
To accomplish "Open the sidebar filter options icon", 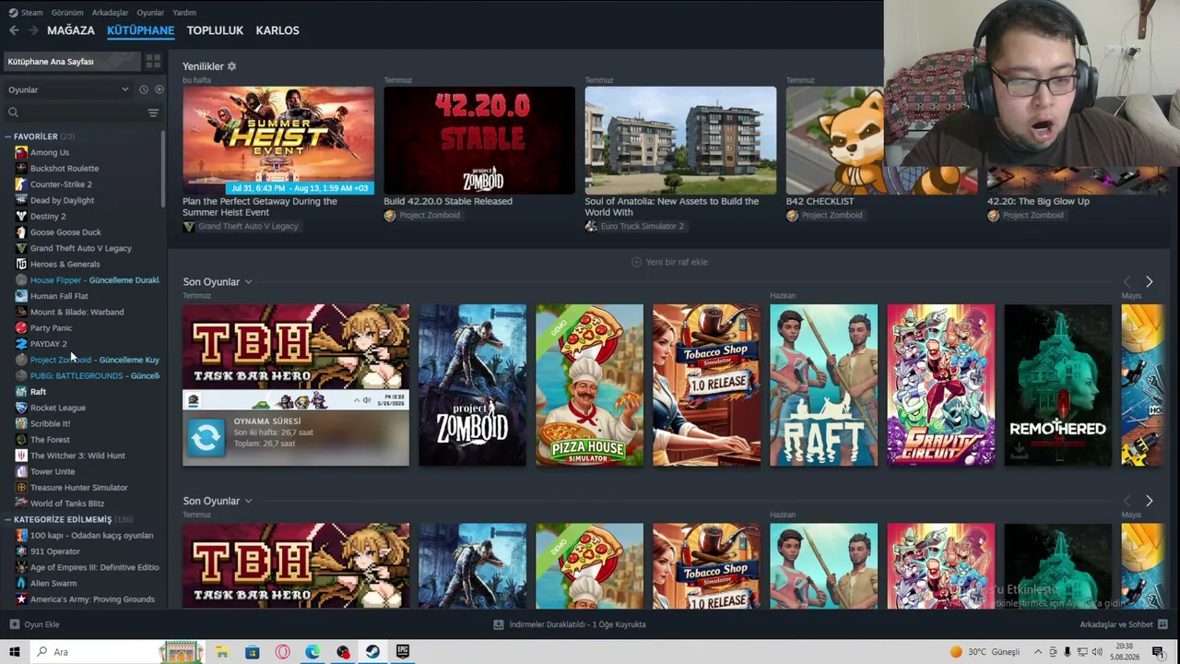I will 153,113.
